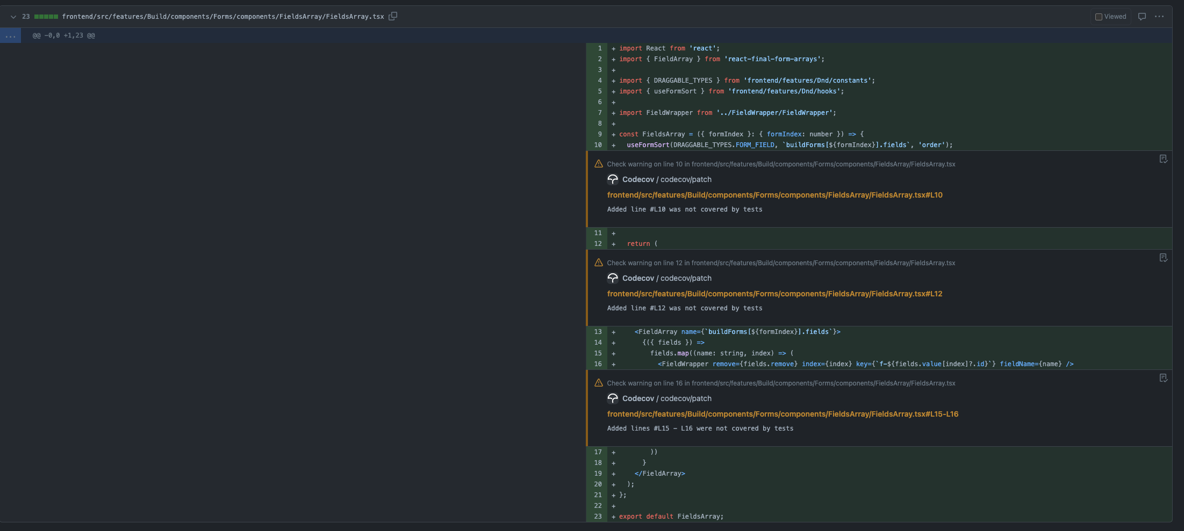This screenshot has width=1184, height=531.
Task: Click the hunk header '@@ -0,0 +1,23 @@'
Action: click(64, 35)
